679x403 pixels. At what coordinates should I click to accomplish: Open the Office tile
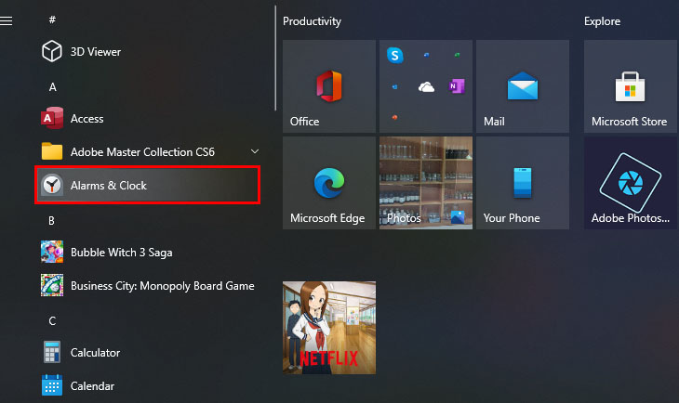coord(328,85)
